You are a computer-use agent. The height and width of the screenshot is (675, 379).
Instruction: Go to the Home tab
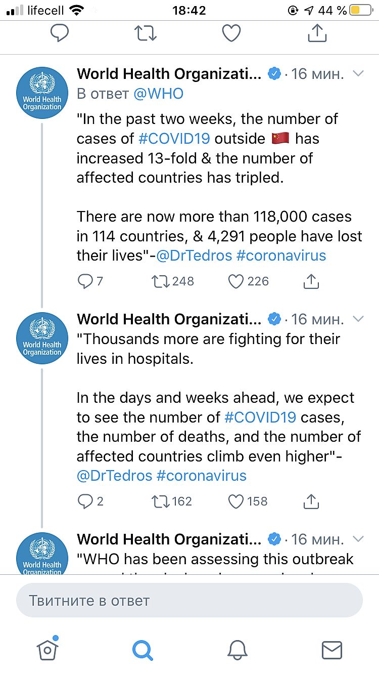coord(48,649)
